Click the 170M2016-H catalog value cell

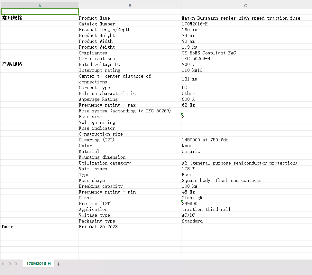[245, 24]
